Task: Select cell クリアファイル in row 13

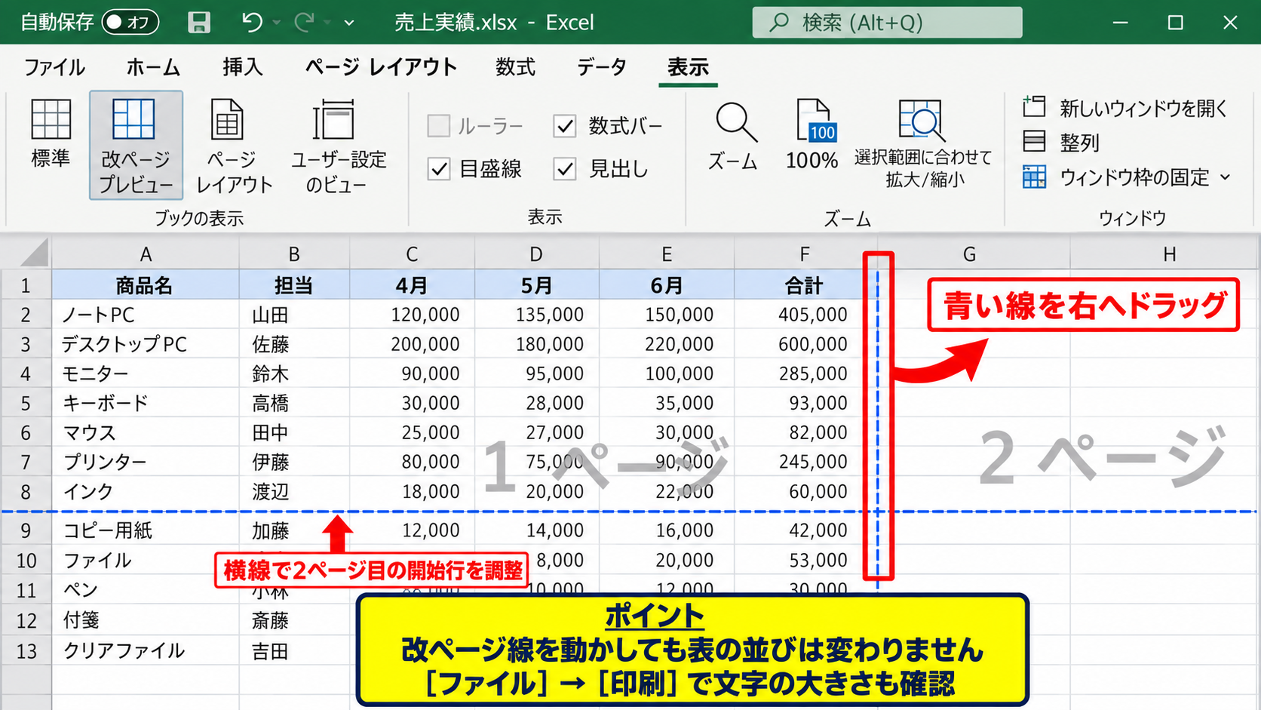Action: 146,650
